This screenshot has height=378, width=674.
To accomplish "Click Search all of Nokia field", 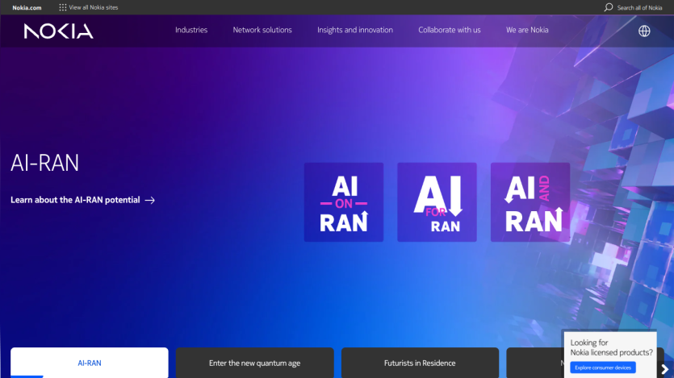I will 639,8.
